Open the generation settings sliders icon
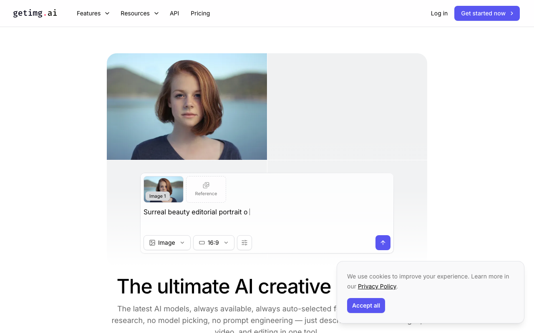 pyautogui.click(x=244, y=243)
